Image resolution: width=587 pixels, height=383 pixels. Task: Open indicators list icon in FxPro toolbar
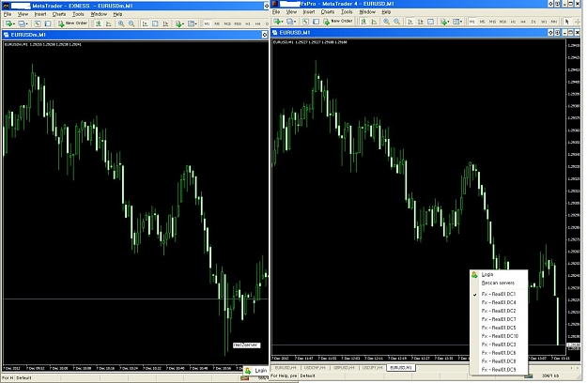point(443,22)
